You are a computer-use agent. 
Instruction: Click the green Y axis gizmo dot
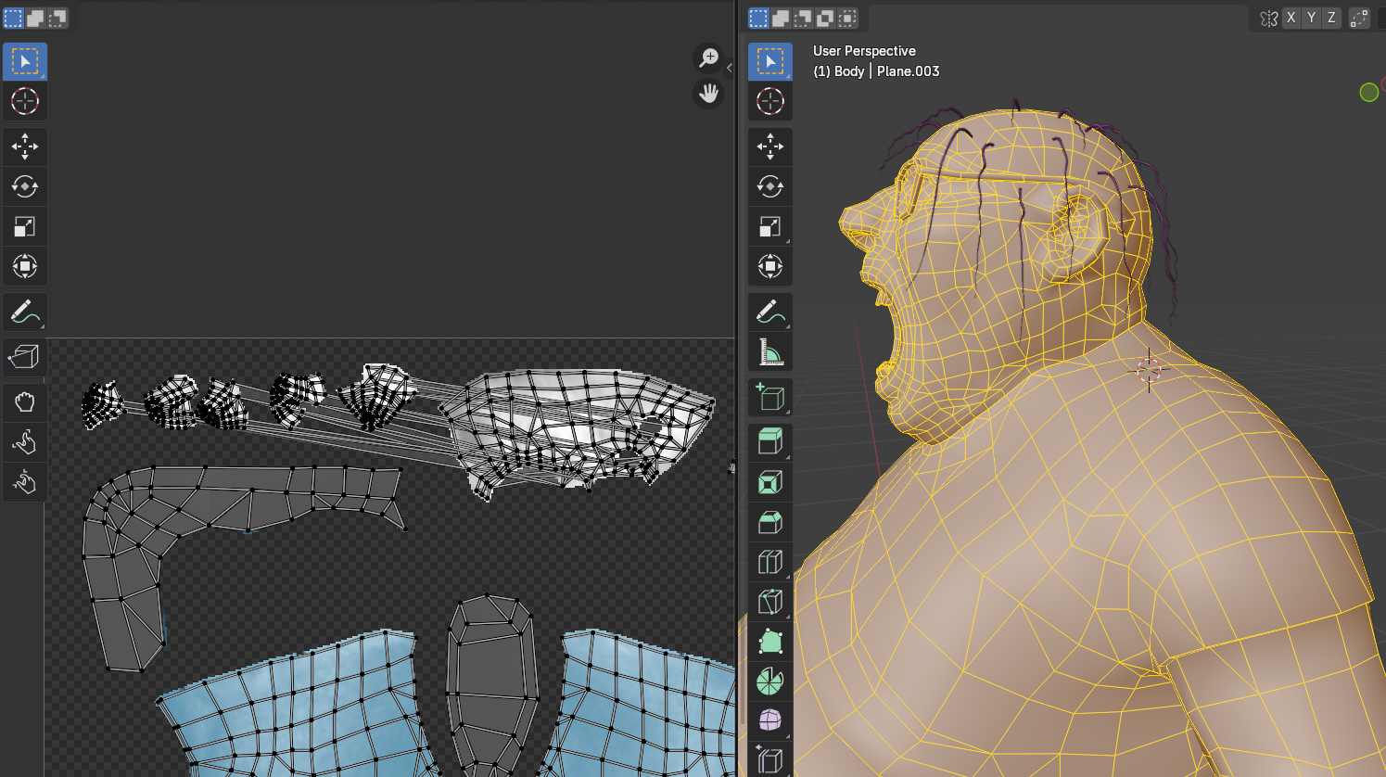point(1368,92)
